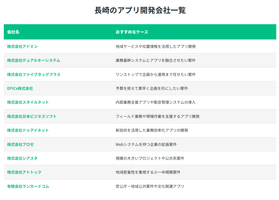Click the 株式会社プロゼ link
The image size is (279, 200).
click(20, 144)
